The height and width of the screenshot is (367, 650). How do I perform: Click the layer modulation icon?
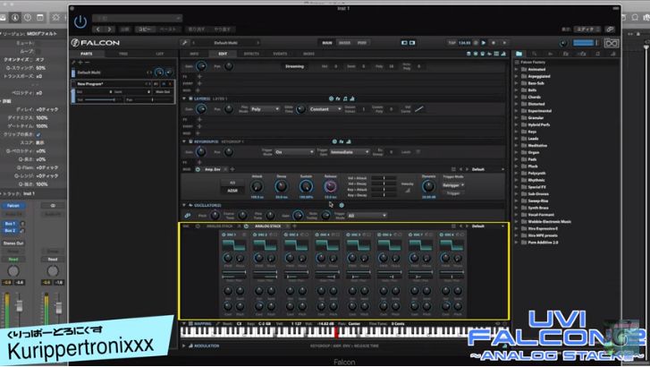point(352,98)
